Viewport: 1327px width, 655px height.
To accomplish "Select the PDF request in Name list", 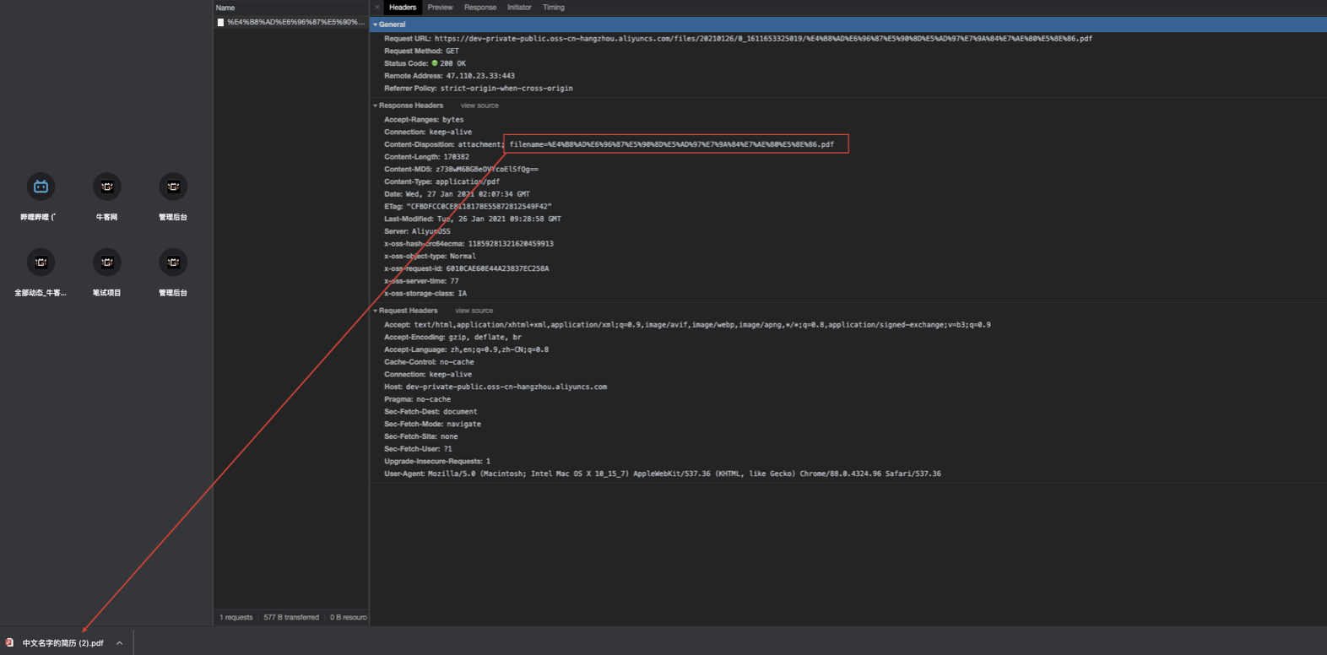I will tap(290, 22).
